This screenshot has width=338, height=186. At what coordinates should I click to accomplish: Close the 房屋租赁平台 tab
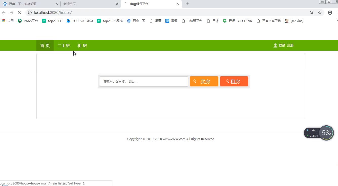pyautogui.click(x=178, y=4)
